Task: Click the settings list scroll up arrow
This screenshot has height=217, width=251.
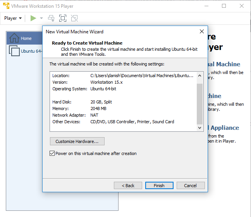Action: 199,76
